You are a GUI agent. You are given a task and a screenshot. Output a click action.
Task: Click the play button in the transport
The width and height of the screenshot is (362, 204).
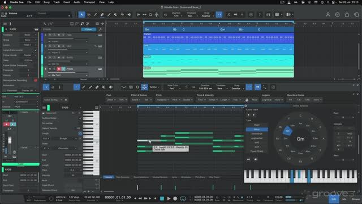(169, 198)
